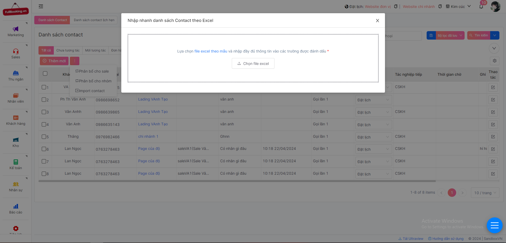Viewport: 506px width, 243px height.
Task: Open the Sales headset icon
Action: pos(16,51)
